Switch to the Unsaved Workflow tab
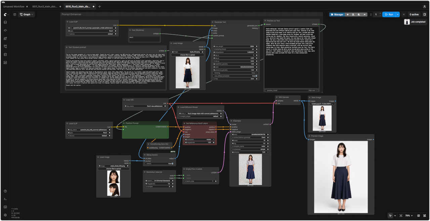The height and width of the screenshot is (221, 430). tap(14, 6)
